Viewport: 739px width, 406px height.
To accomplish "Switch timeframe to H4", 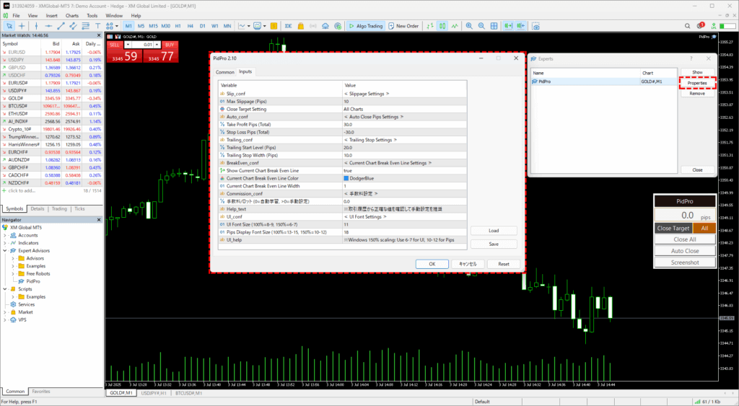I will [x=190, y=26].
